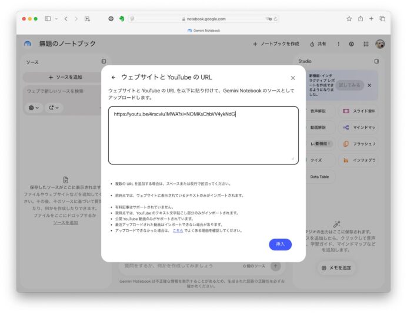
Task: Click the Safari picture-in-picture toolbar icon
Action: [x=87, y=19]
